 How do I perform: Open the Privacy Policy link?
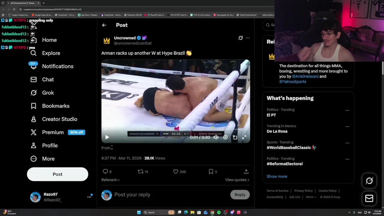tap(303, 191)
